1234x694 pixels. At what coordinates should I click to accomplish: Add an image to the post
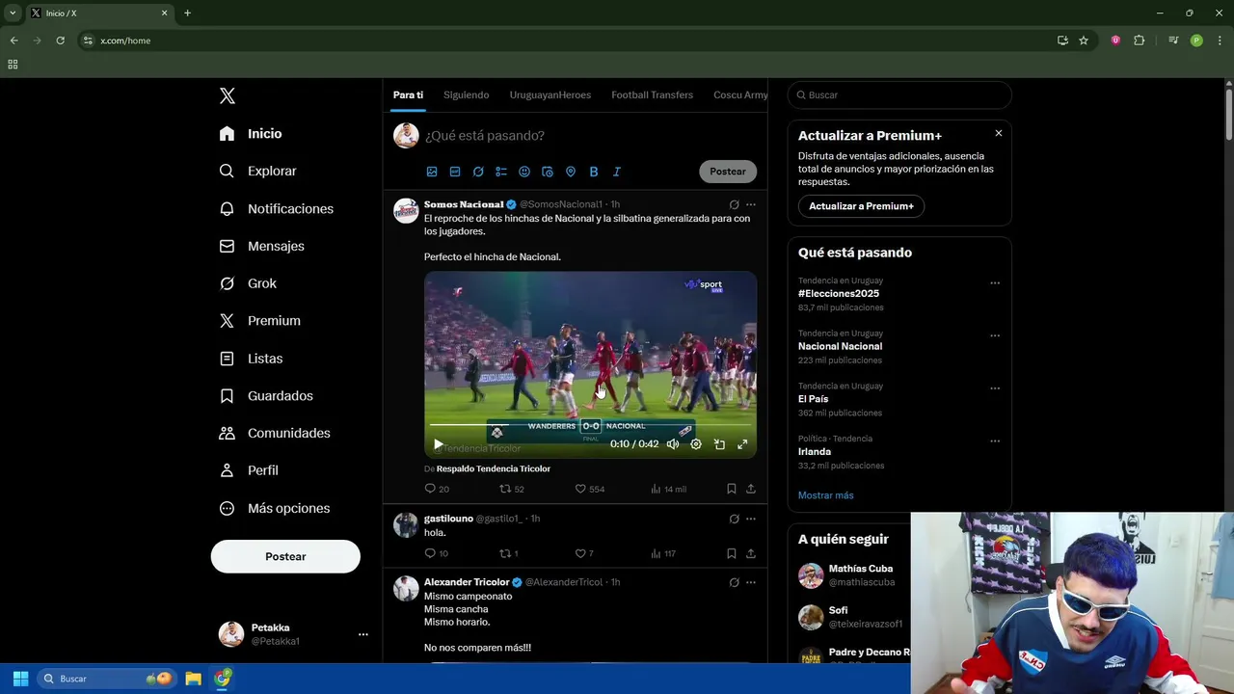432,172
